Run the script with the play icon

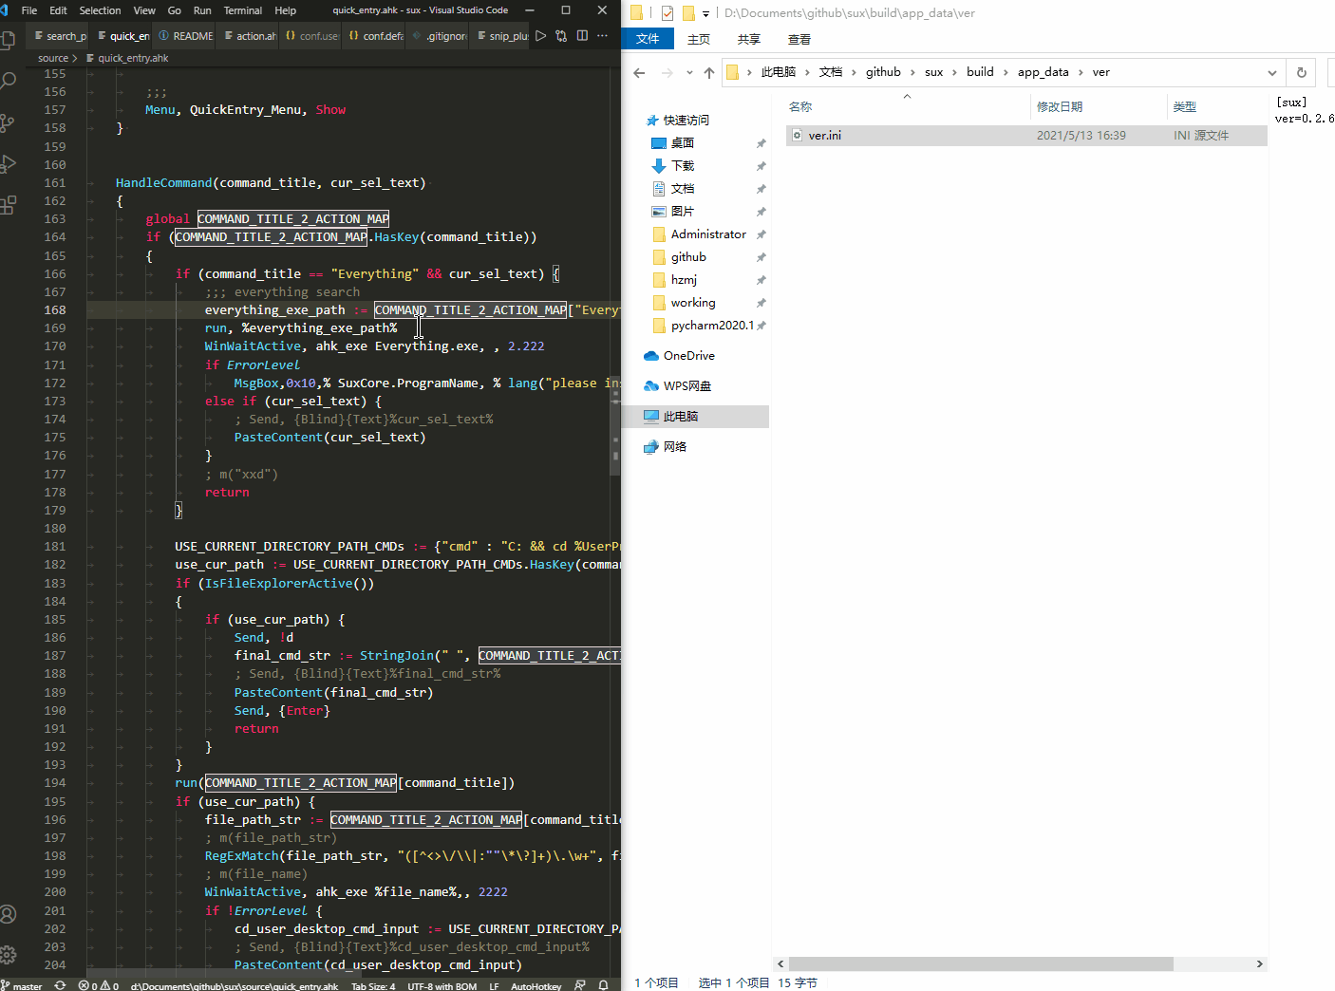coord(540,36)
